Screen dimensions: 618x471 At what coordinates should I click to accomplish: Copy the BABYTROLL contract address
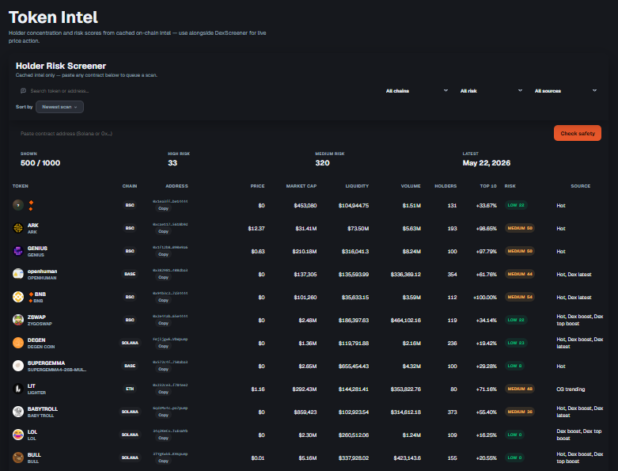(164, 415)
